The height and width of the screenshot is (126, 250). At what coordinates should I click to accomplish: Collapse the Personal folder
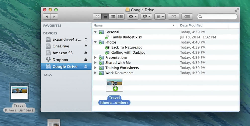click(95, 32)
